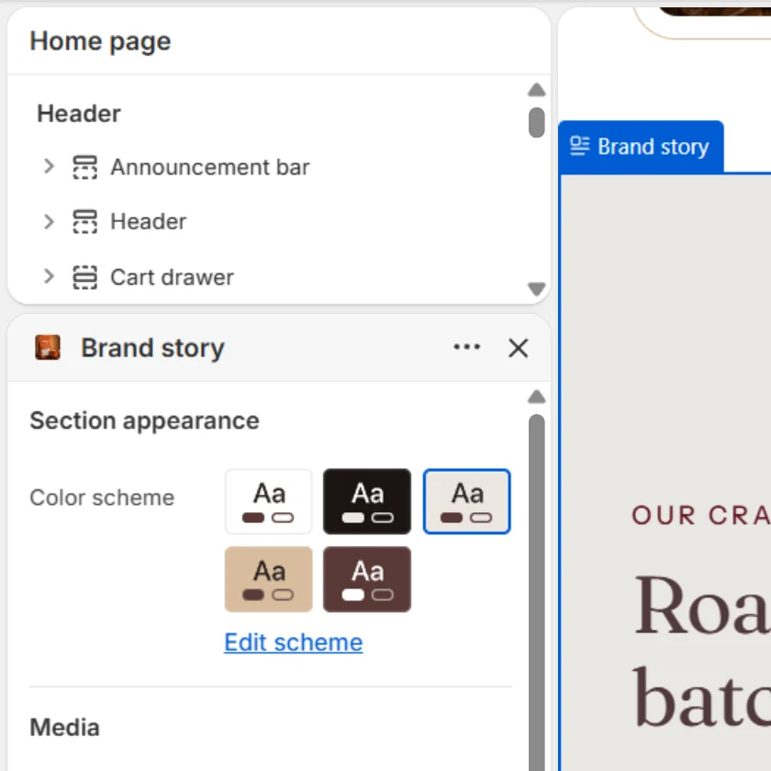This screenshot has height=771, width=771.
Task: Open the Edit scheme link
Action: tap(294, 642)
